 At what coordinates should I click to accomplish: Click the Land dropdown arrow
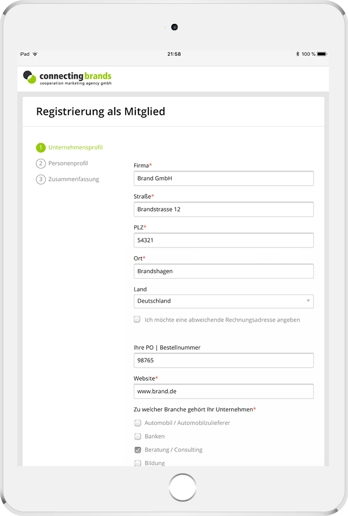coord(308,301)
